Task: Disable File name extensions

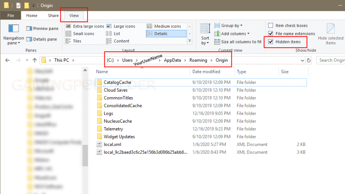Action: point(271,33)
